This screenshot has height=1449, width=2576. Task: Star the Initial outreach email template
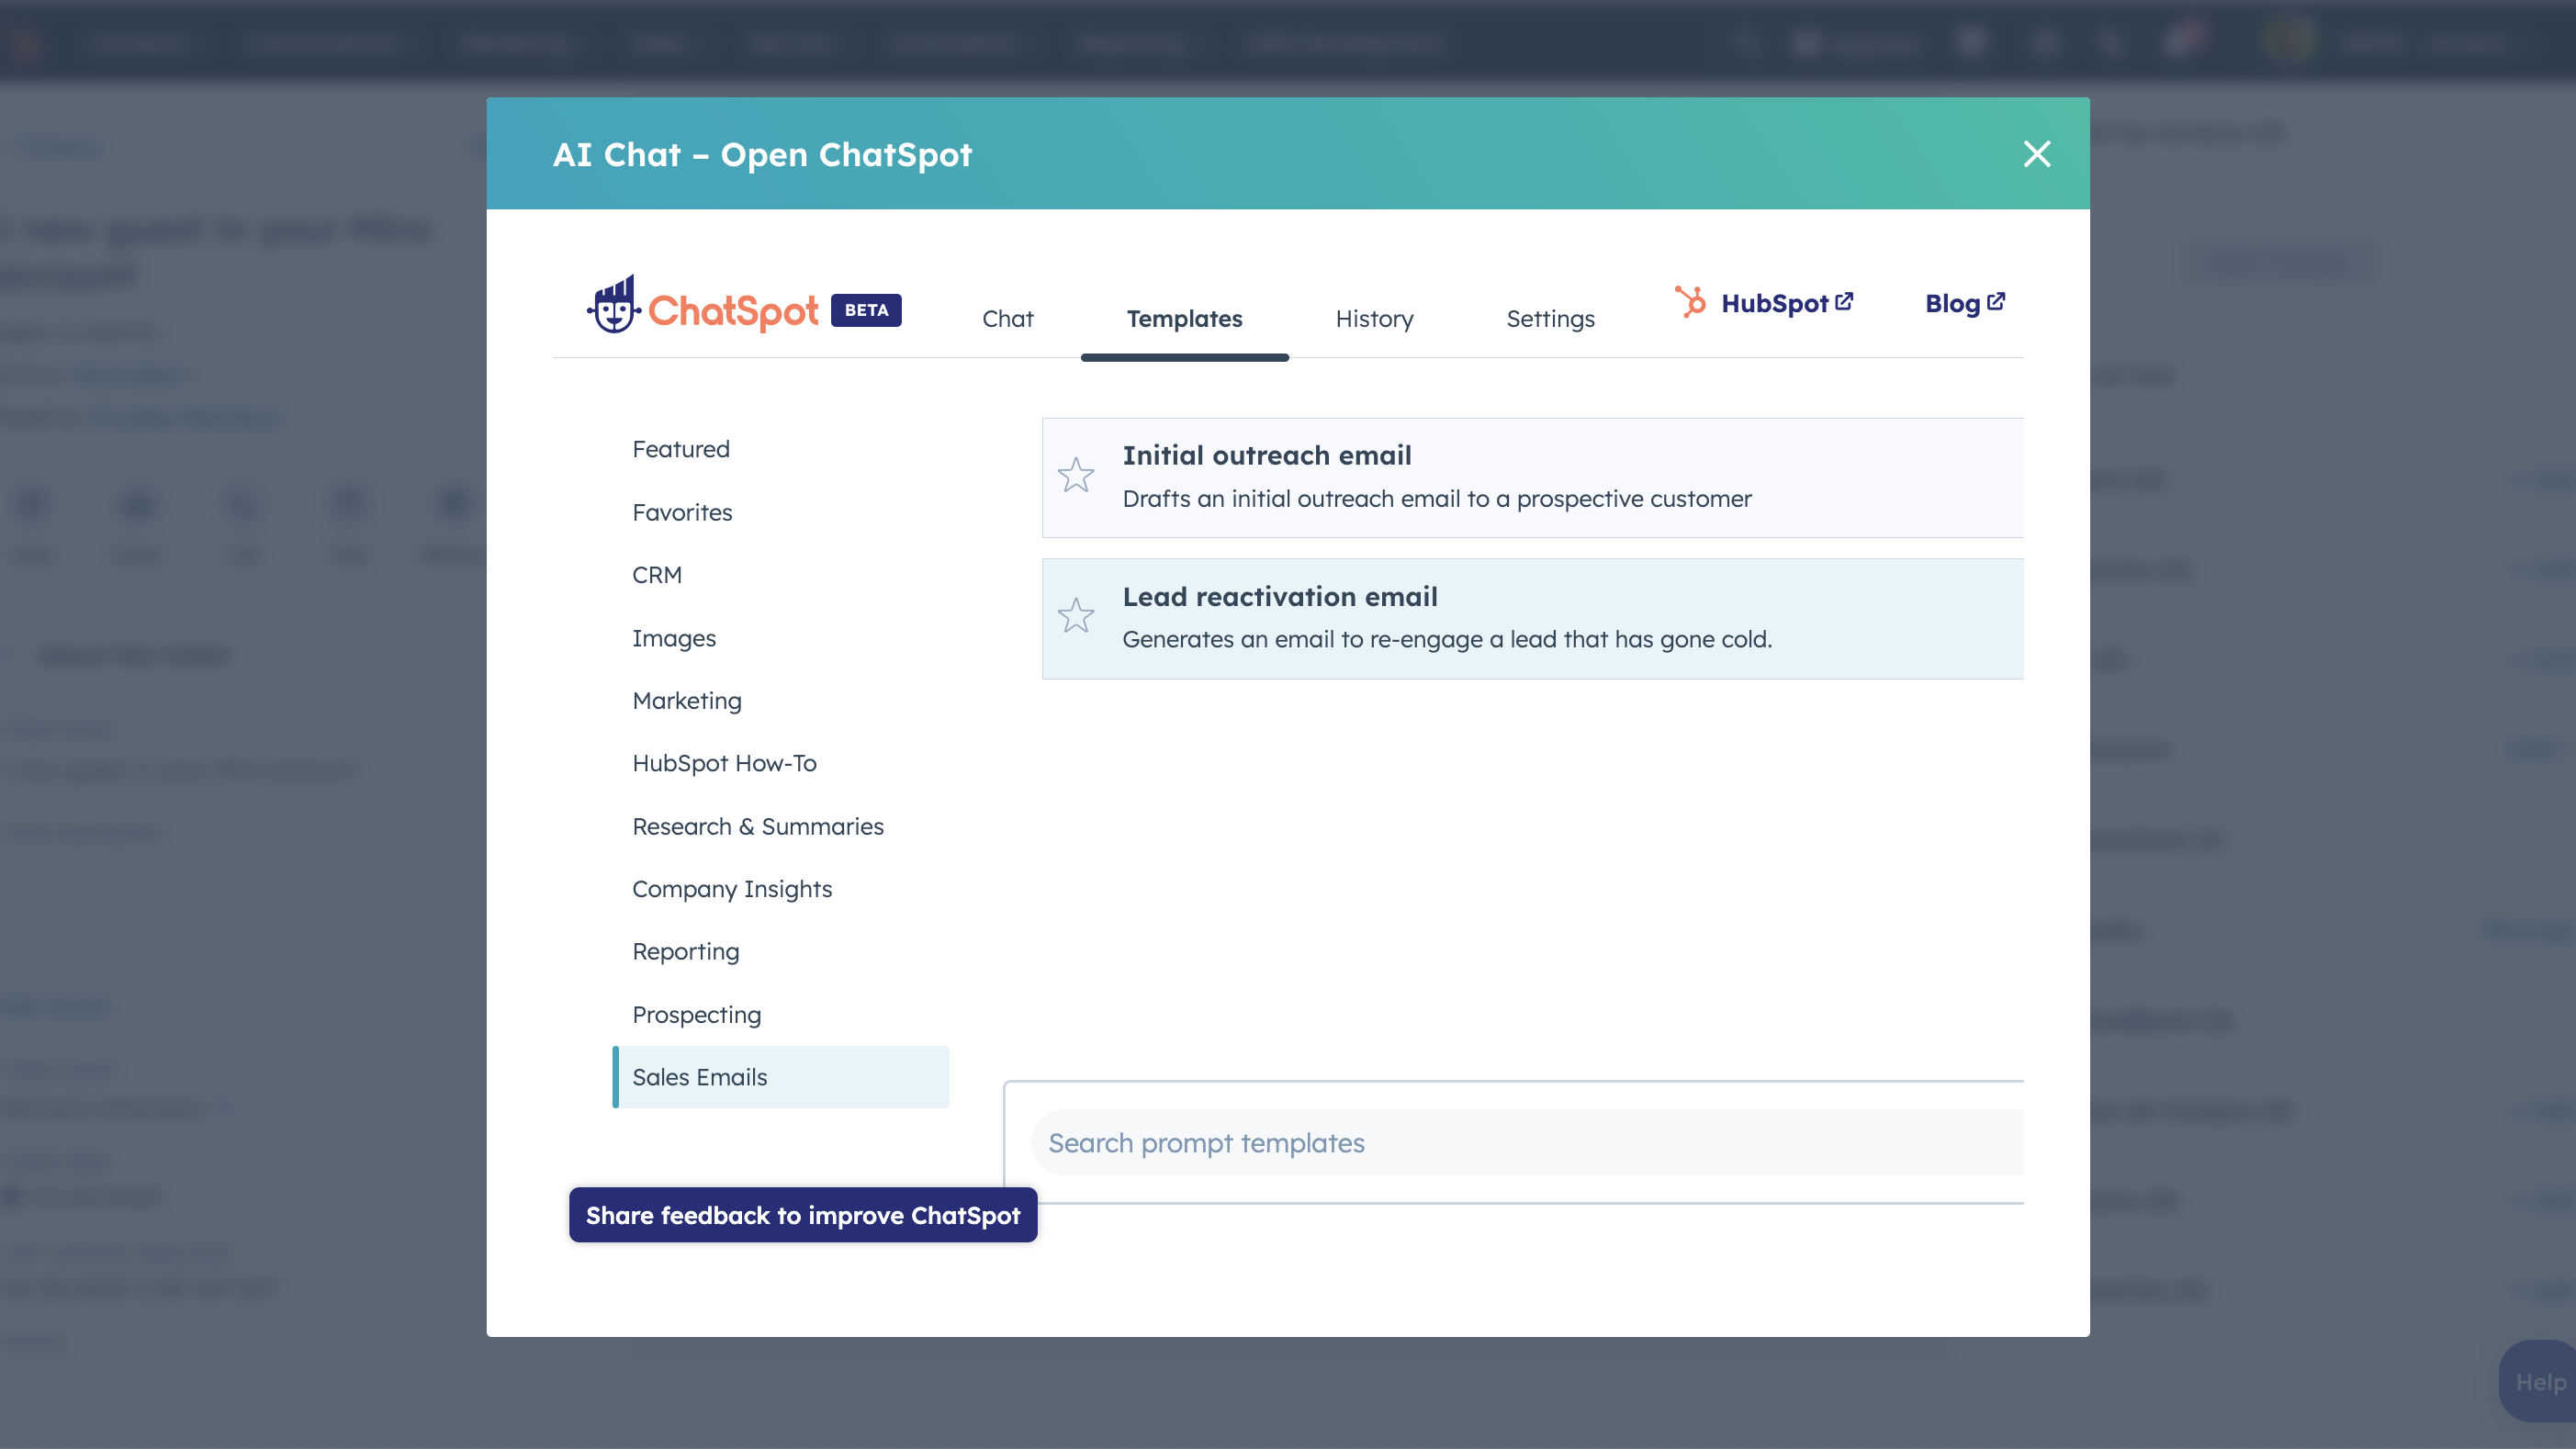(x=1076, y=475)
